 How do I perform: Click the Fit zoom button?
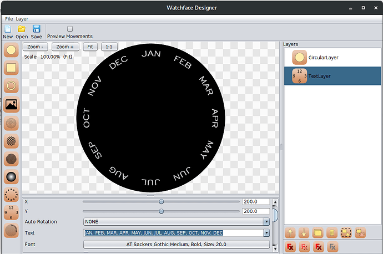(x=90, y=47)
